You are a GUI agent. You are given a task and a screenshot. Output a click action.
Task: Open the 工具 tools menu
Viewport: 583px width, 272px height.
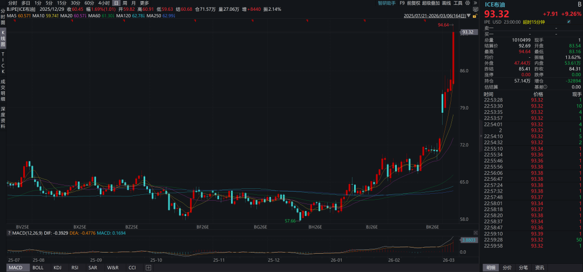pyautogui.click(x=458, y=3)
